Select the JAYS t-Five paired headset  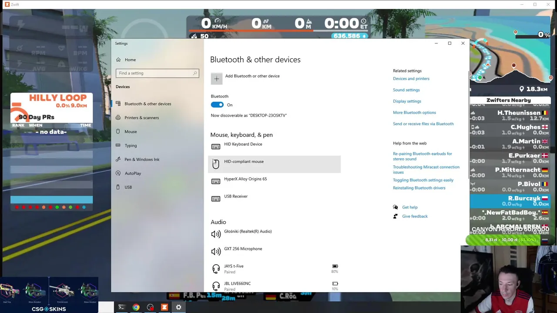pos(274,269)
